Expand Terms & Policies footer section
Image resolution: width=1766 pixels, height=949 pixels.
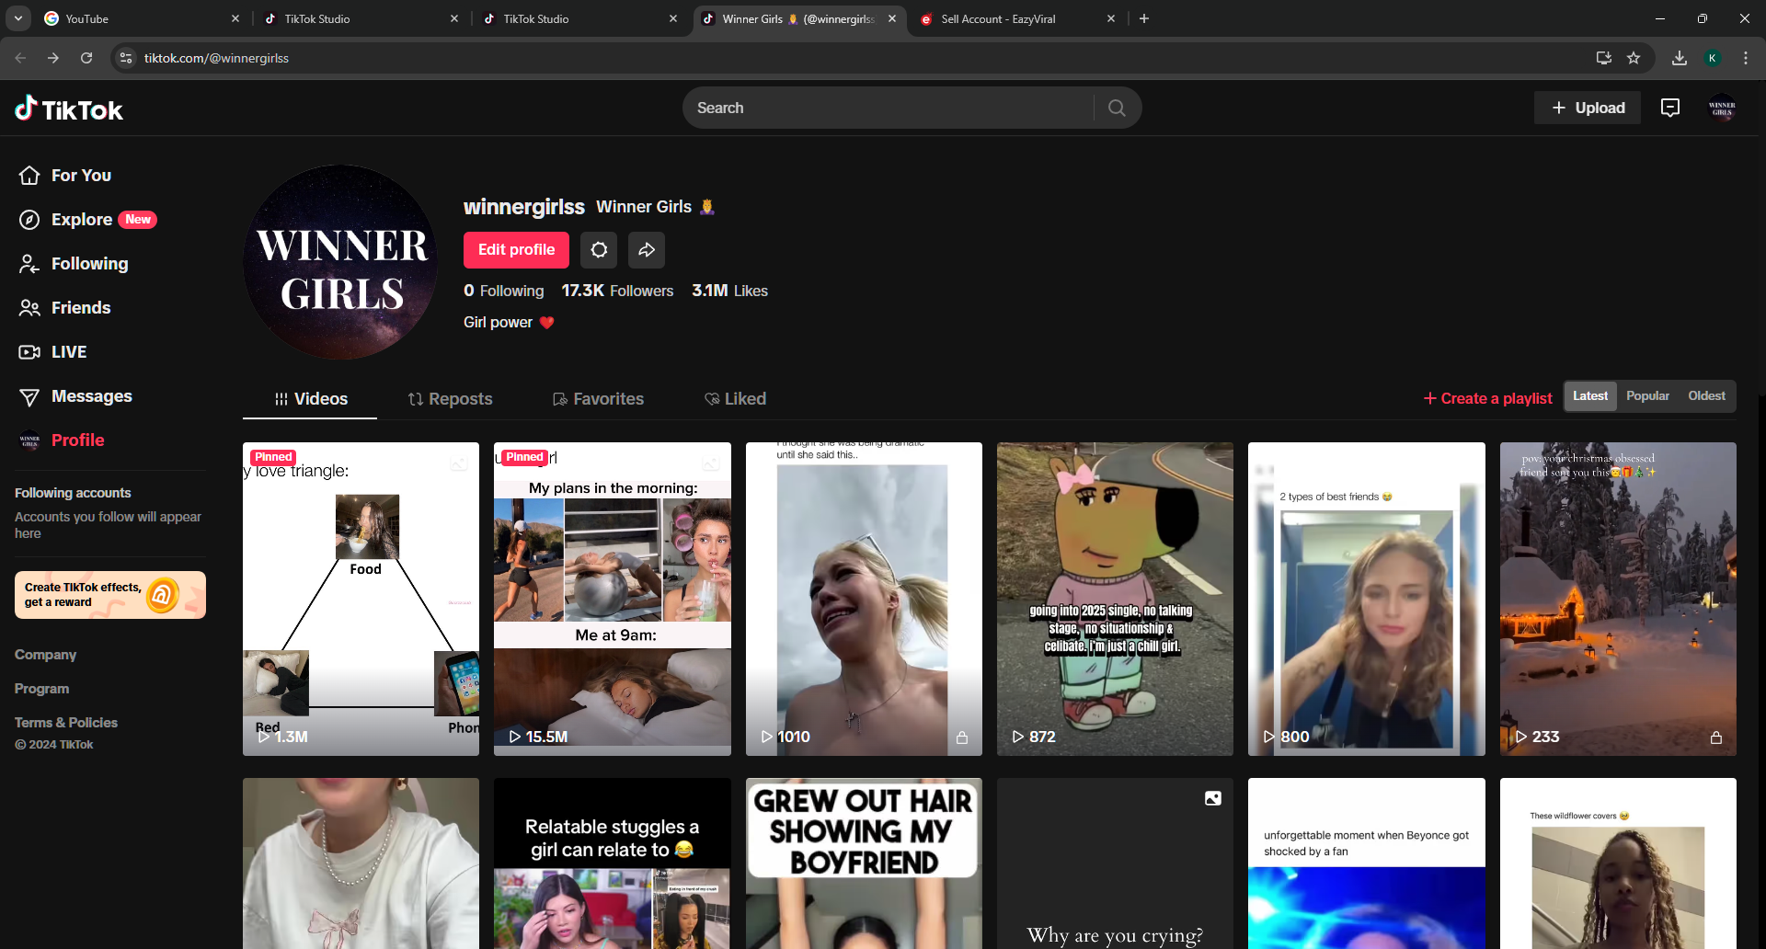[x=66, y=723]
